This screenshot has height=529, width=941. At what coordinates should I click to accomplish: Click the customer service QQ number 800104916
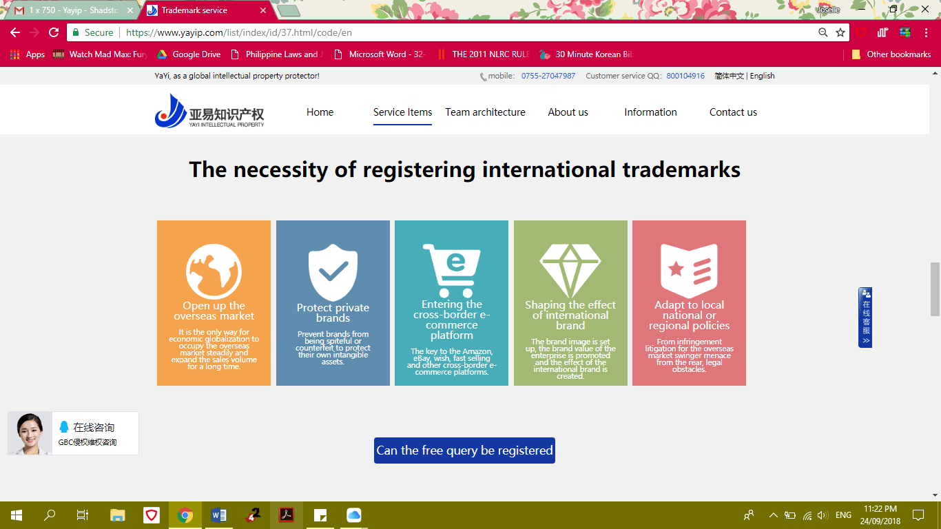coord(685,76)
